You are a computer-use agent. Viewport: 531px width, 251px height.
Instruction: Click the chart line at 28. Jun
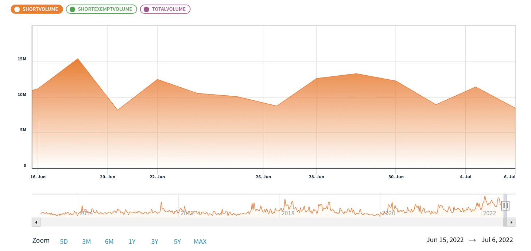[x=316, y=78]
